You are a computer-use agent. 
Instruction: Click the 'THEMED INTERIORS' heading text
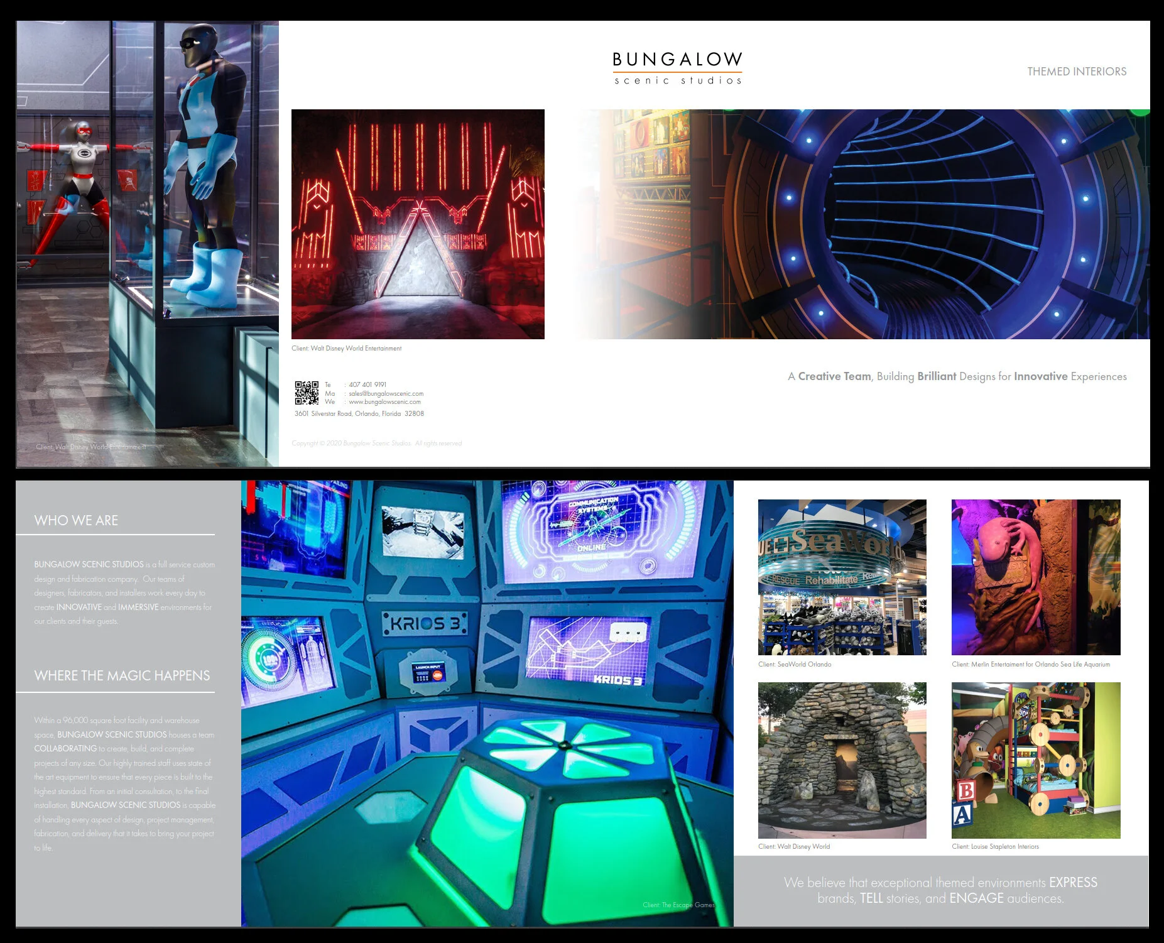pyautogui.click(x=1077, y=72)
